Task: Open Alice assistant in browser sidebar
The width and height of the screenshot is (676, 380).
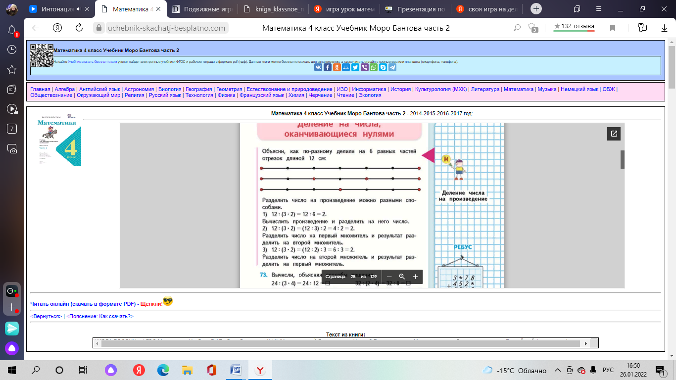Action: (12, 348)
